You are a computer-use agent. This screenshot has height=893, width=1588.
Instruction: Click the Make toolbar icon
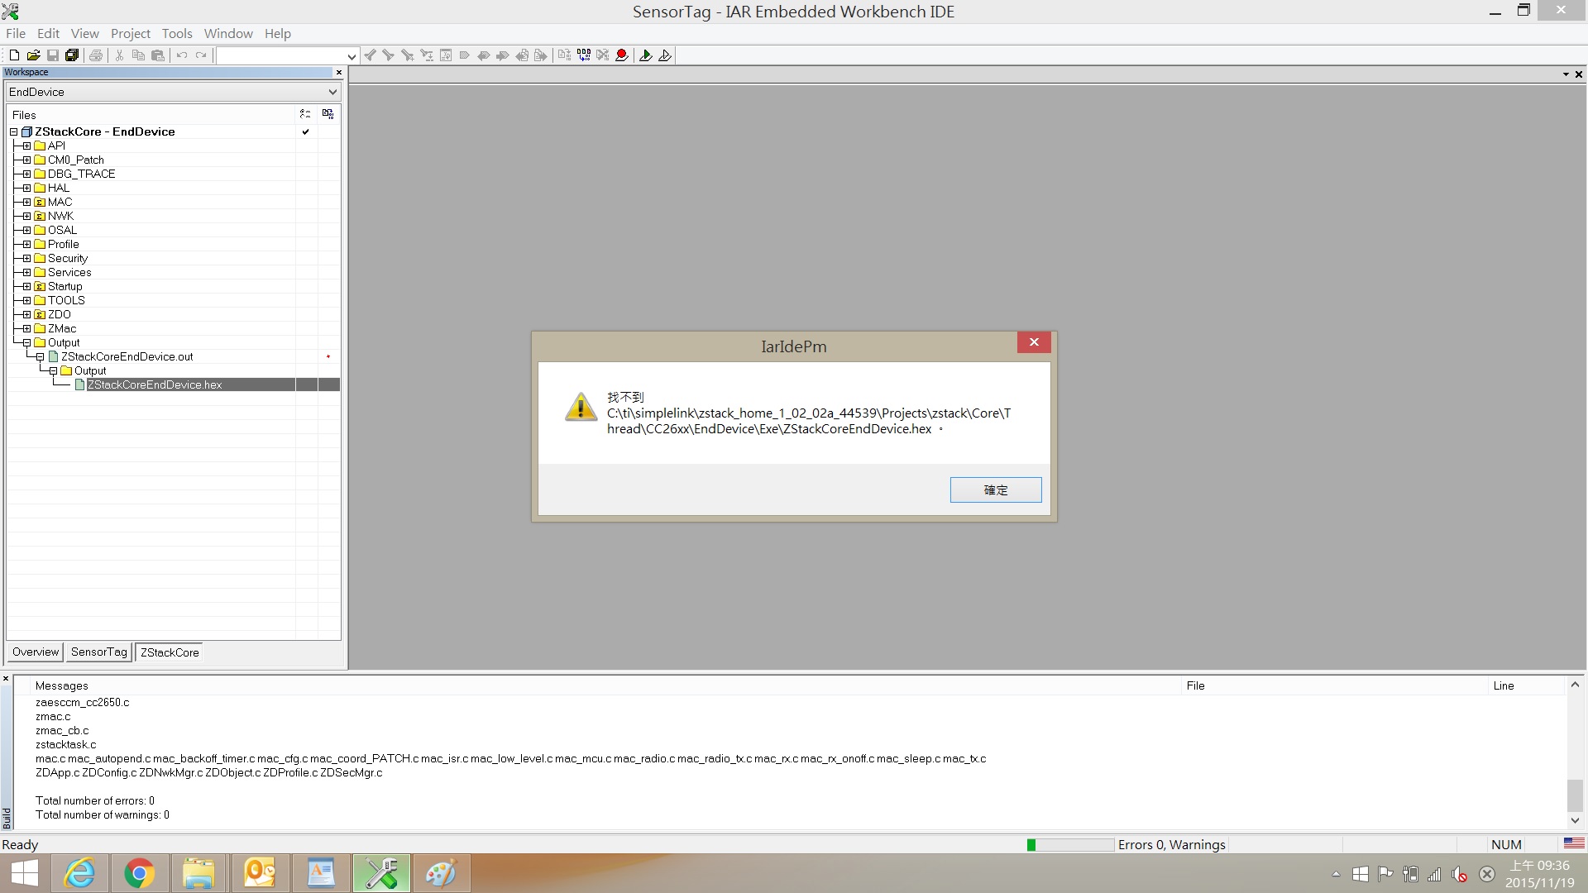pyautogui.click(x=584, y=55)
